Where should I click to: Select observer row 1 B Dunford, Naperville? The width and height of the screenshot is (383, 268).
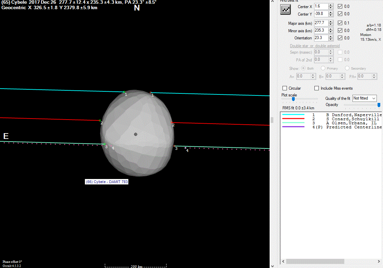[x=331, y=115]
